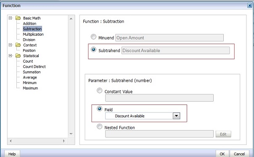Close the Function dialog with X
The width and height of the screenshot is (254, 157).
(x=249, y=5)
